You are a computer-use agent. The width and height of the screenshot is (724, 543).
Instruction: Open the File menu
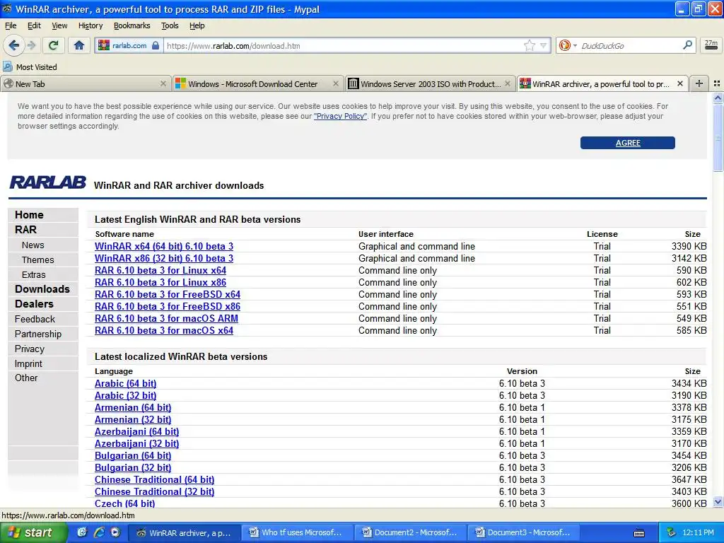pos(11,26)
